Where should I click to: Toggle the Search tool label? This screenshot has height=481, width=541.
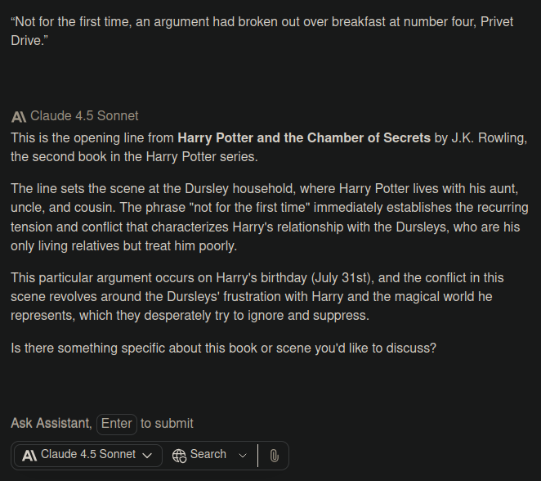(208, 455)
